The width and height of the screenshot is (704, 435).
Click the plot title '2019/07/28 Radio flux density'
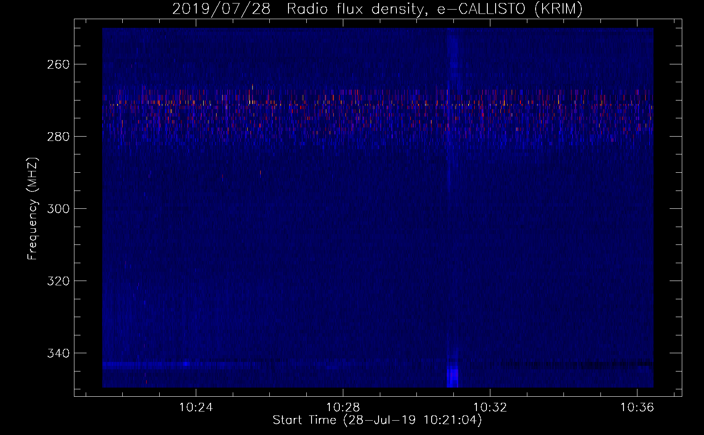tap(377, 9)
